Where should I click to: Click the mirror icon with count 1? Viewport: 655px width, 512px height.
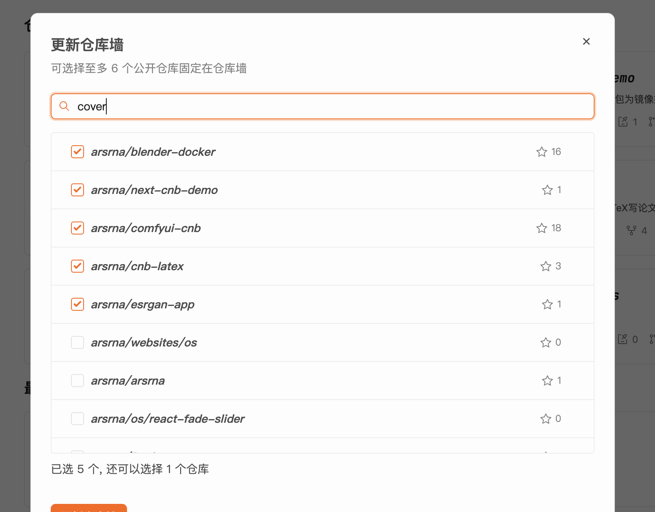coord(624,122)
